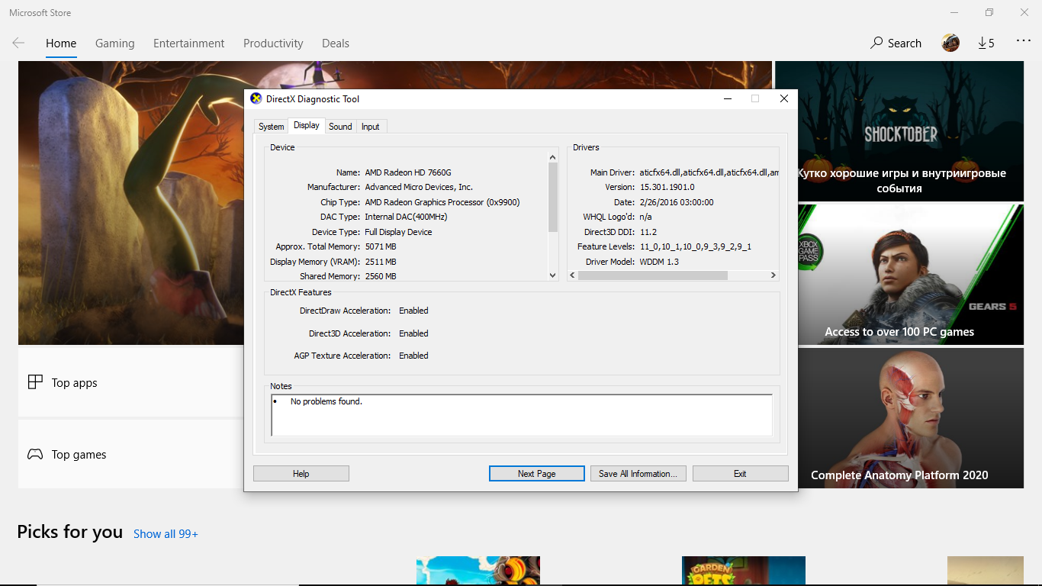Click the Device list scroll up arrow

[553, 157]
